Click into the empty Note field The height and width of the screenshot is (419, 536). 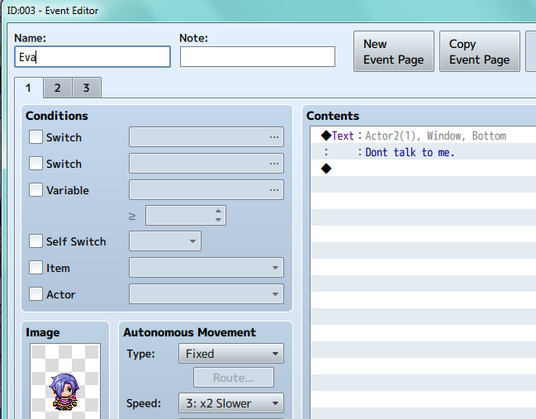point(258,57)
